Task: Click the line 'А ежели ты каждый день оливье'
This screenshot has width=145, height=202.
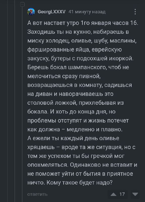Action: pyautogui.click(x=73, y=138)
